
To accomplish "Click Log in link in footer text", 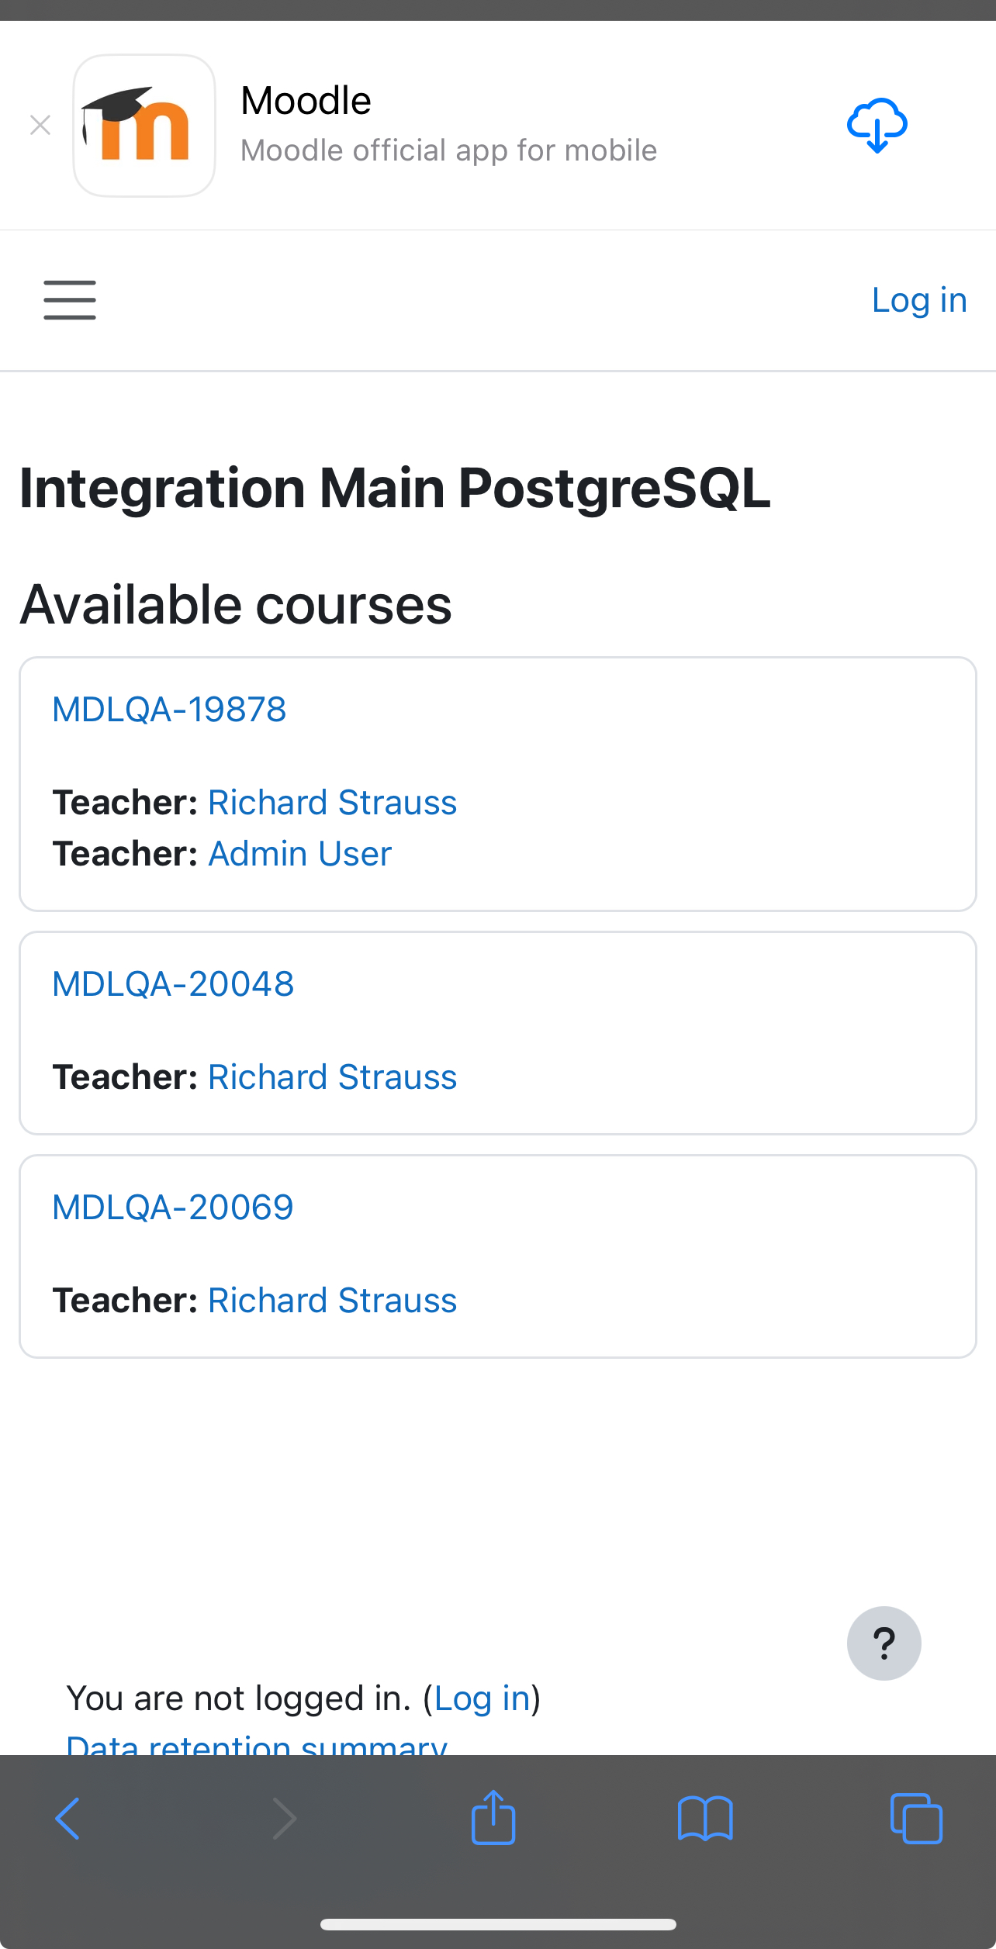I will [482, 1698].
